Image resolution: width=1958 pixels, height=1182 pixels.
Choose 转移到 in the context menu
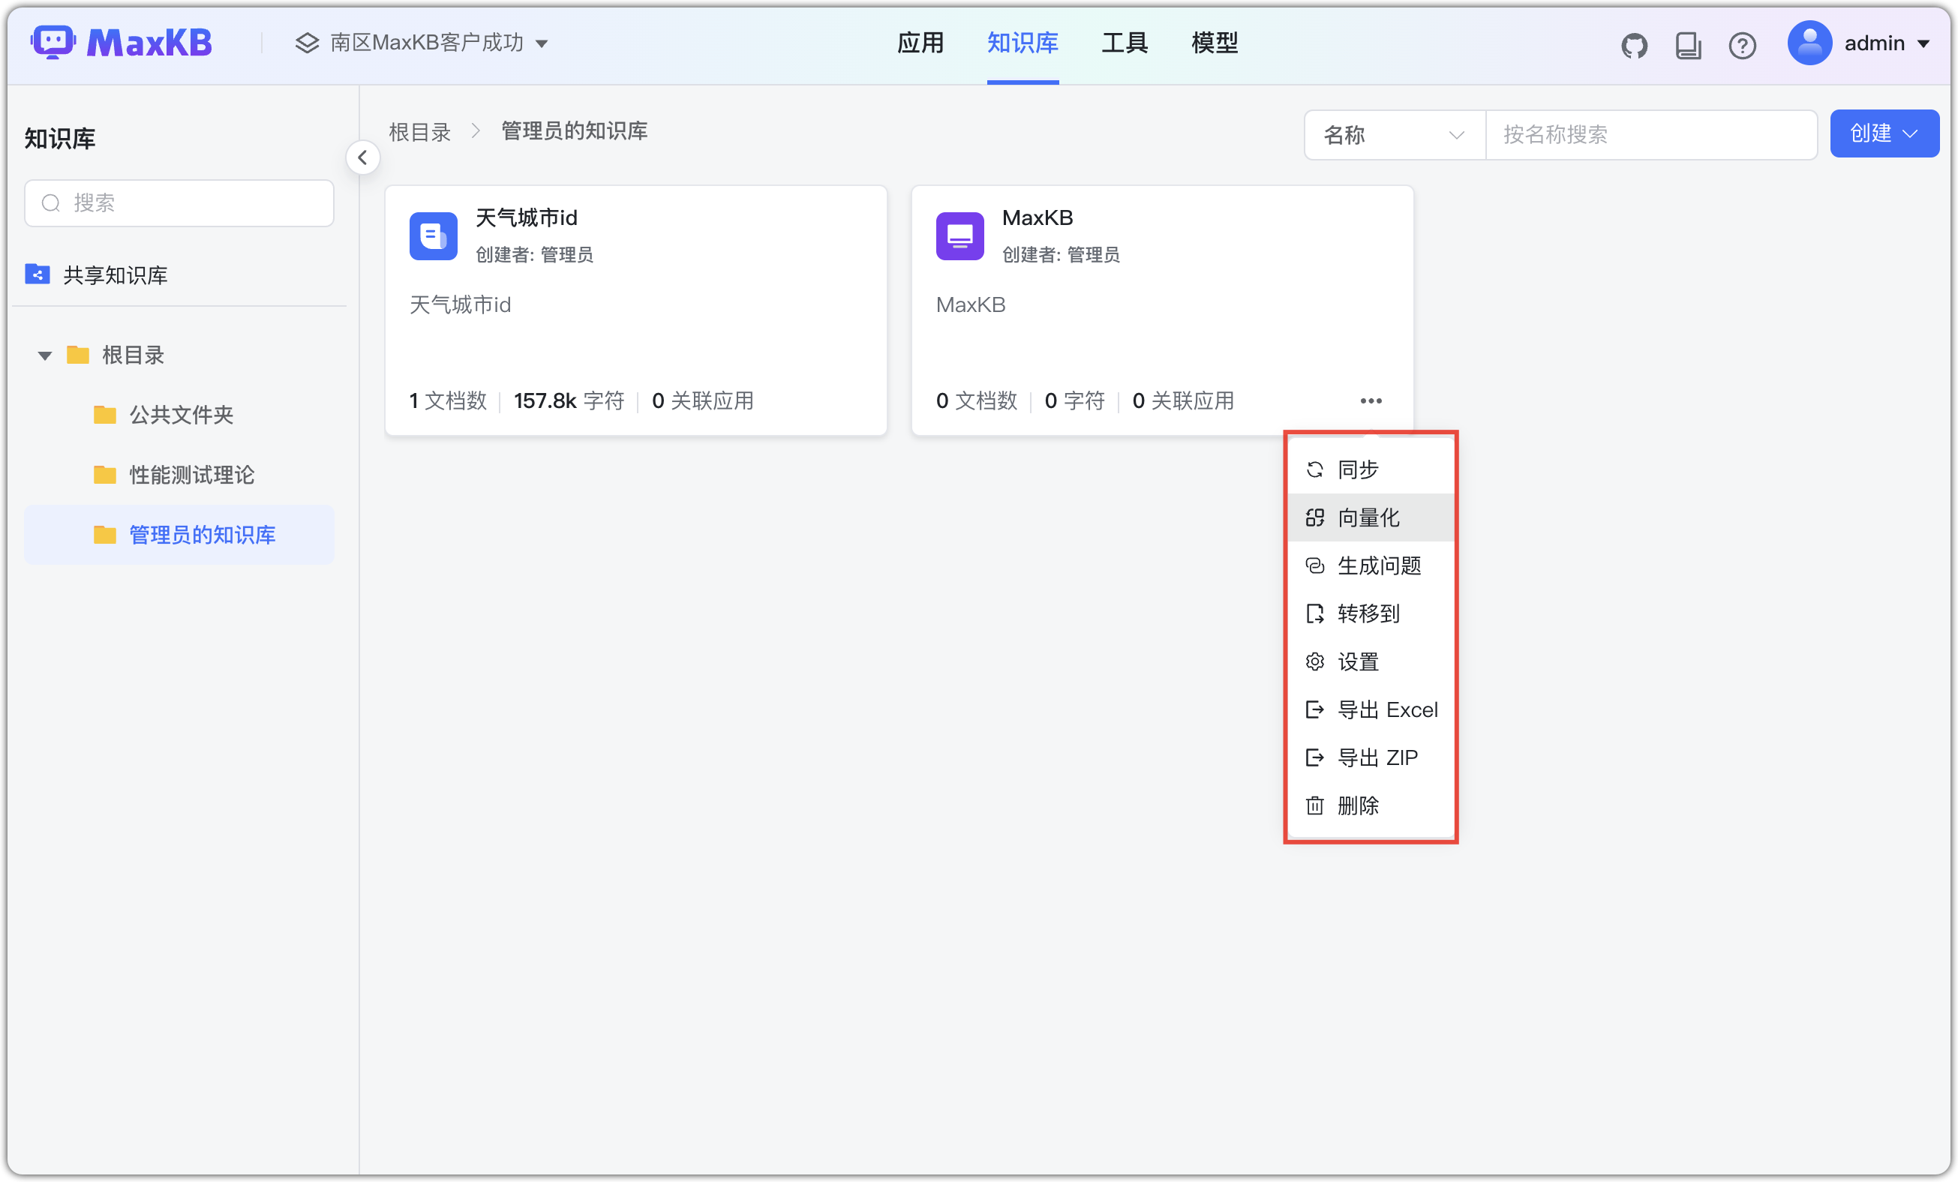(1371, 613)
